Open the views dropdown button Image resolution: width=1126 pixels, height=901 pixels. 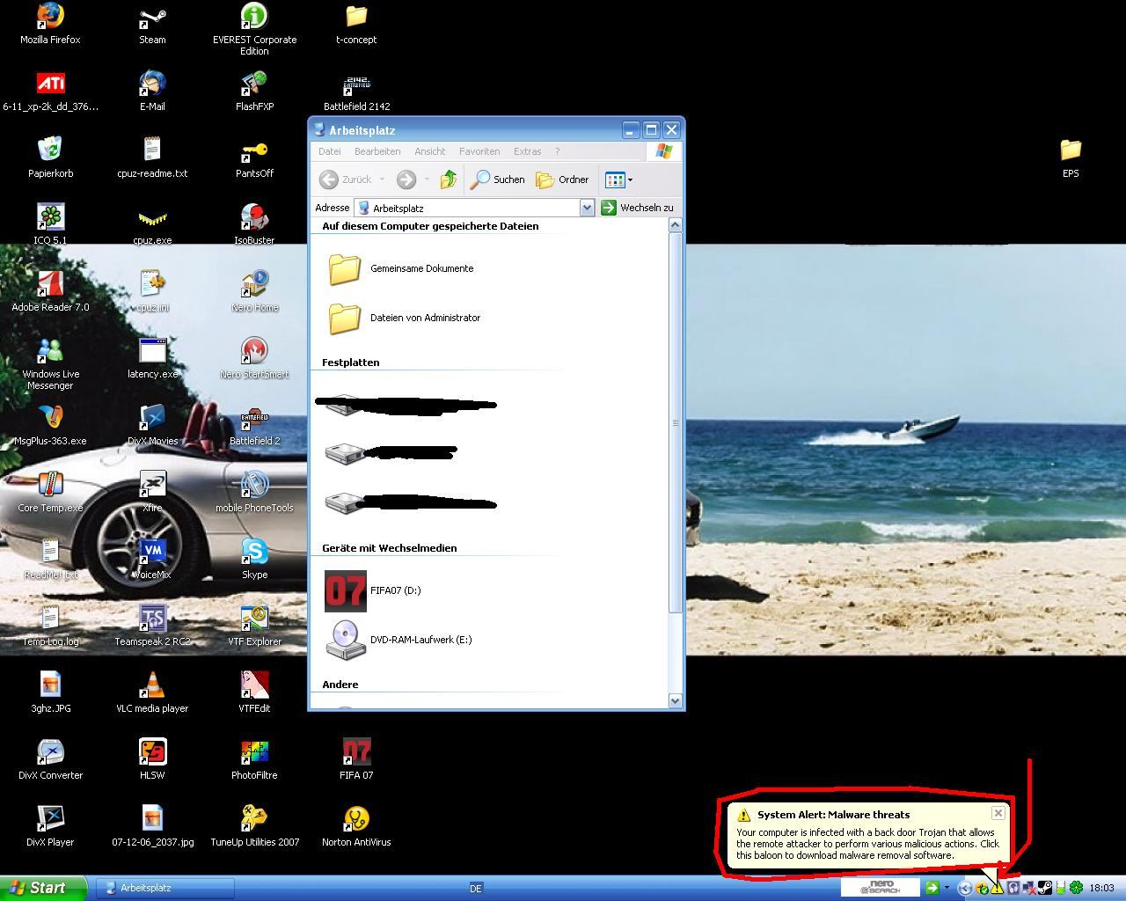pos(619,179)
